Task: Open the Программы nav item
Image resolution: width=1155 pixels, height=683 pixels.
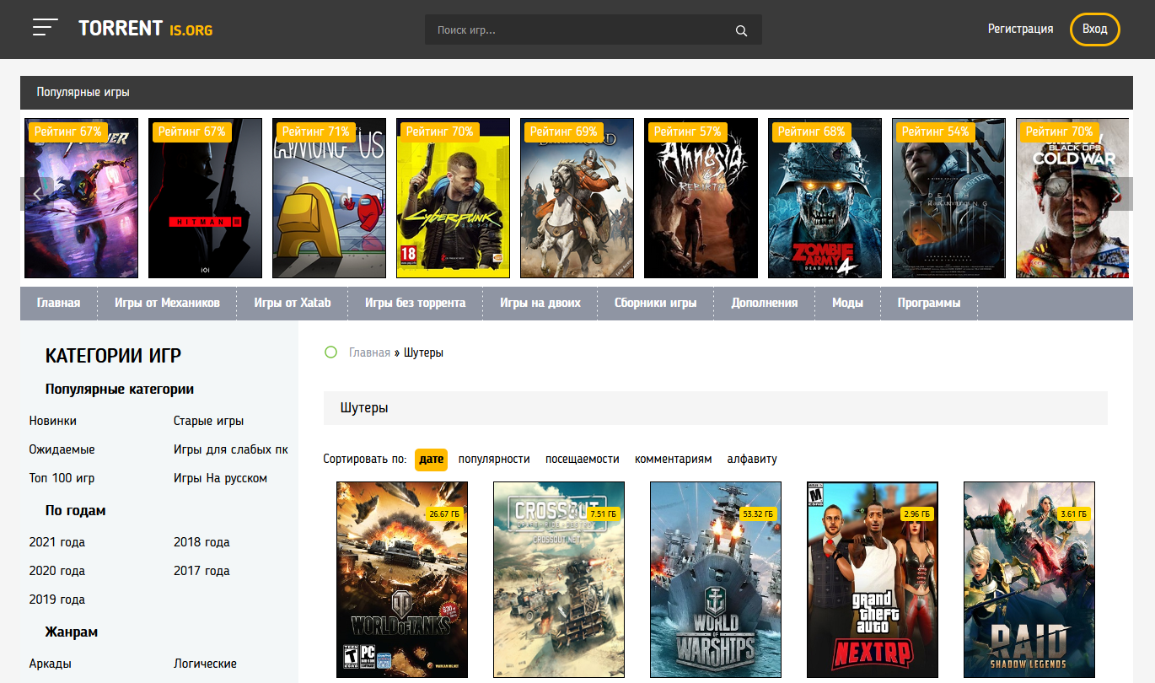Action: tap(929, 303)
